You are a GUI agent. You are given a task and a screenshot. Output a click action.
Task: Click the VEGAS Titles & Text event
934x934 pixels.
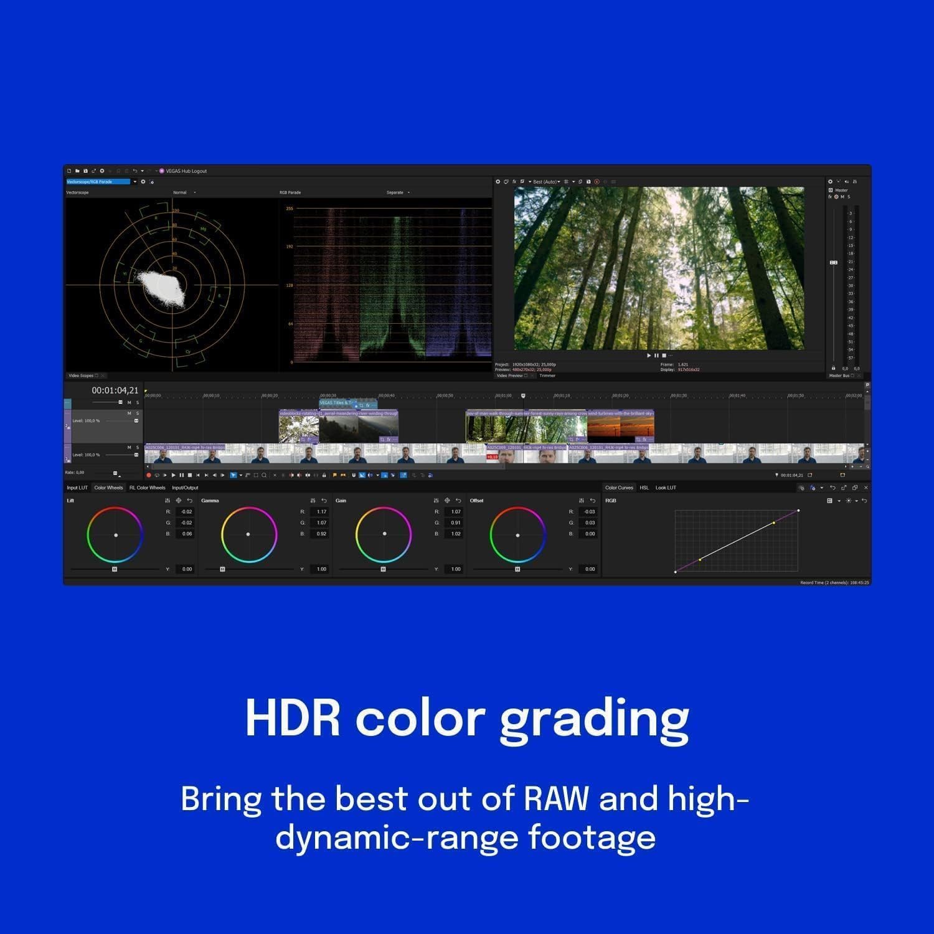click(x=348, y=403)
